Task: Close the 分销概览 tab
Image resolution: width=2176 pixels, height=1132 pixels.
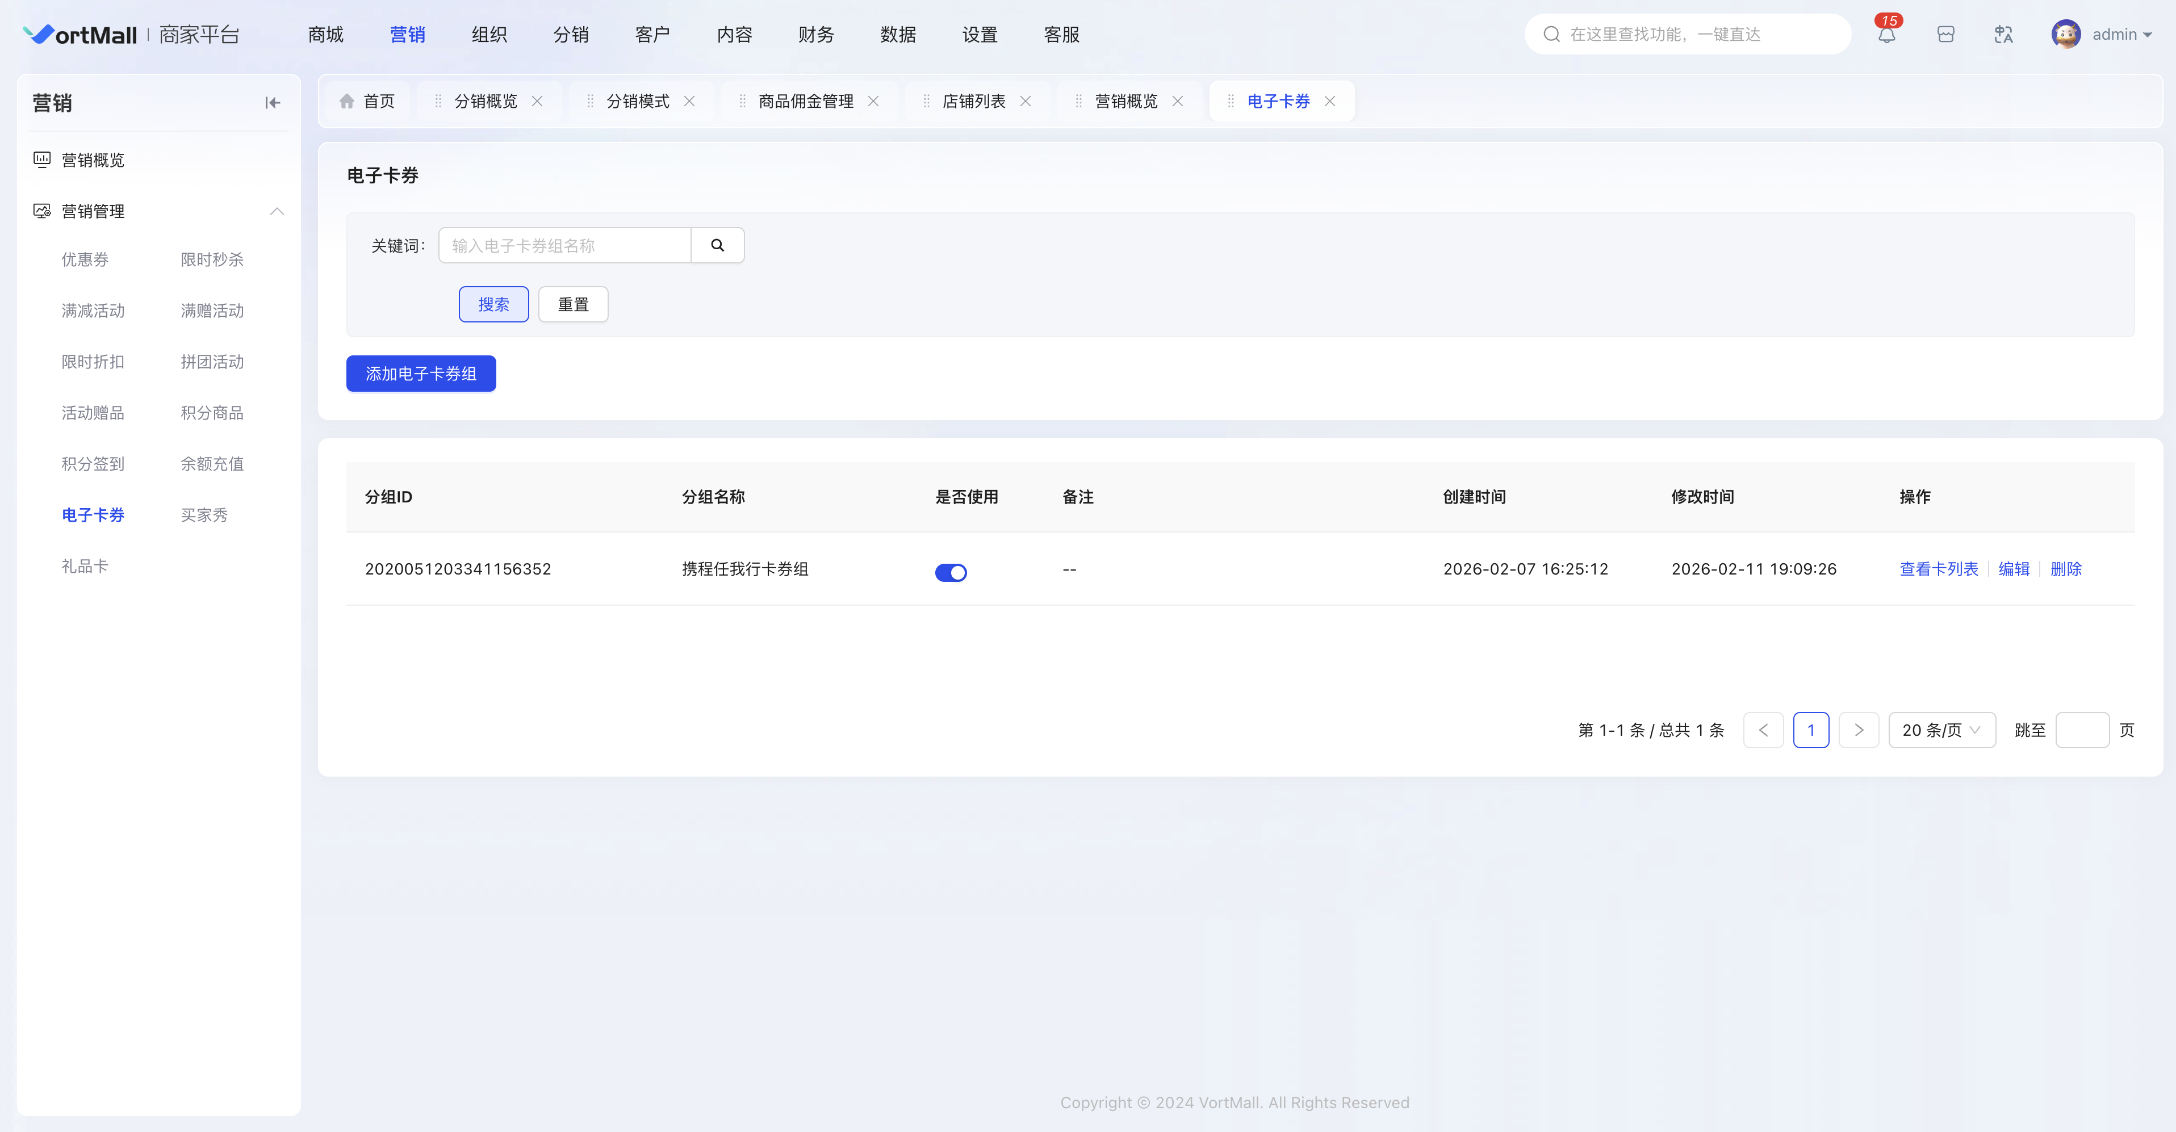Action: [x=537, y=102]
